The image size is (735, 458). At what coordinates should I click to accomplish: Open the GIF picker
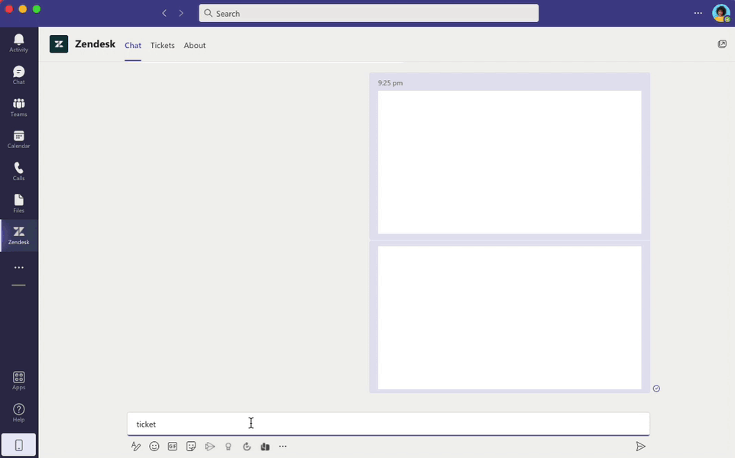coord(173,447)
